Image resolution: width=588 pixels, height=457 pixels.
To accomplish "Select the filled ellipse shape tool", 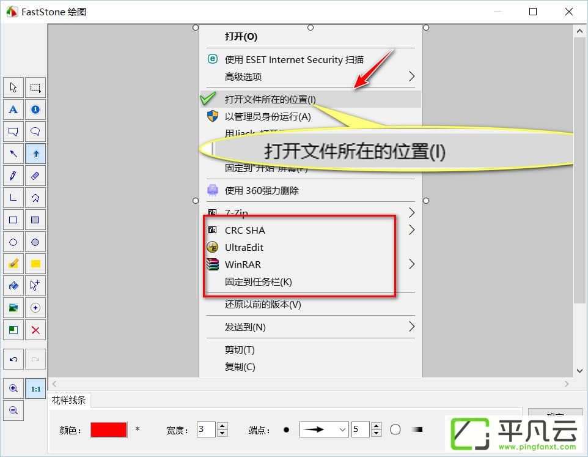I will (x=35, y=242).
